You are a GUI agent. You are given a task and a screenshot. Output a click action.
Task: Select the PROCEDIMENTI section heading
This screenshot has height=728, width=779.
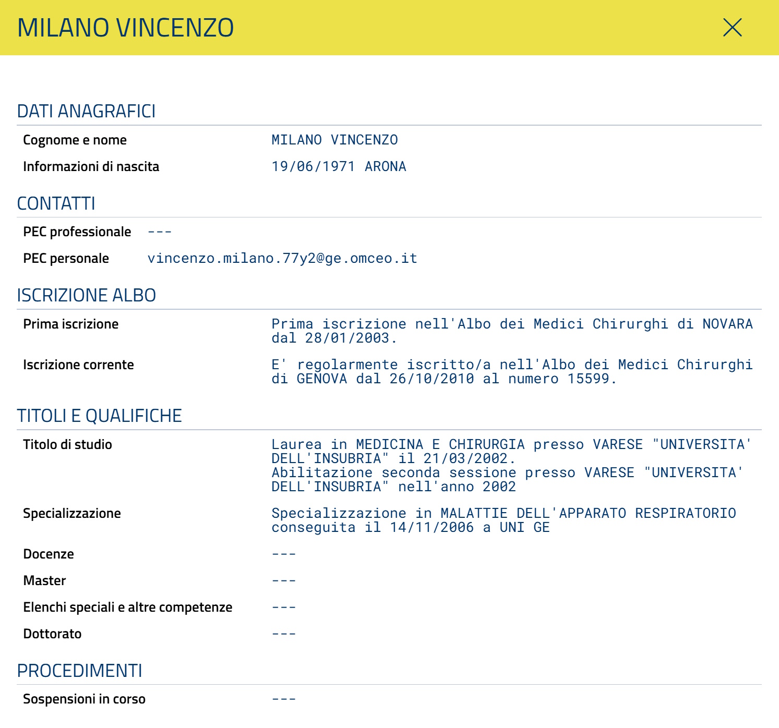pos(79,671)
